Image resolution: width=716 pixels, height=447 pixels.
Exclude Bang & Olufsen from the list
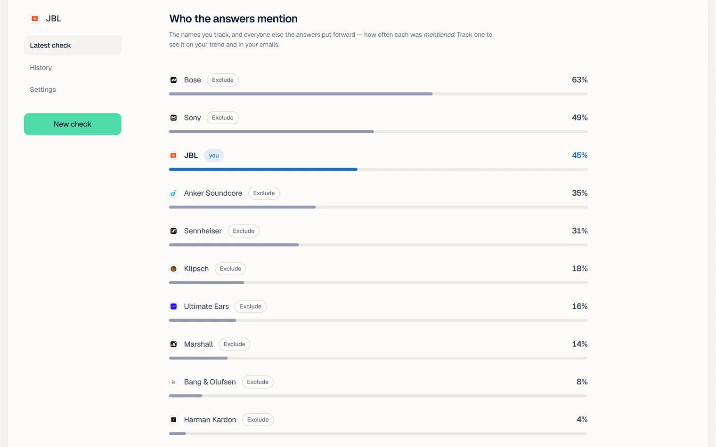(x=258, y=382)
